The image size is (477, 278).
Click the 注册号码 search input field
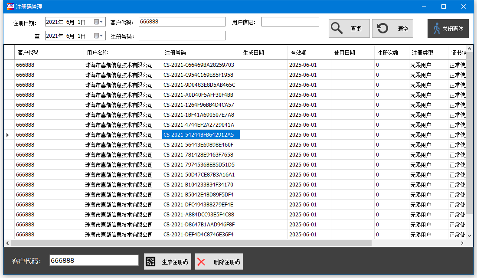pyautogui.click(x=182, y=36)
